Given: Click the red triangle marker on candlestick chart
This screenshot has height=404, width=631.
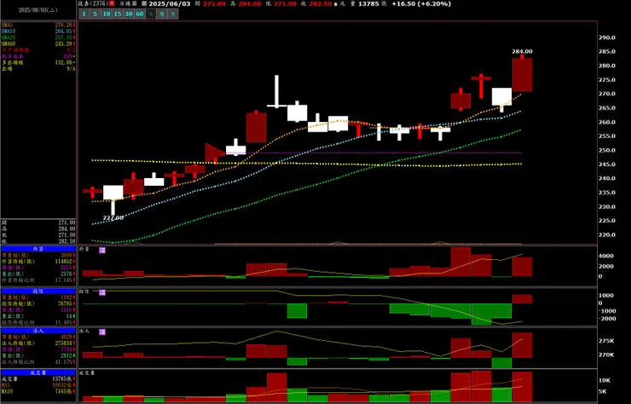Looking at the screenshot, I should (213, 153).
